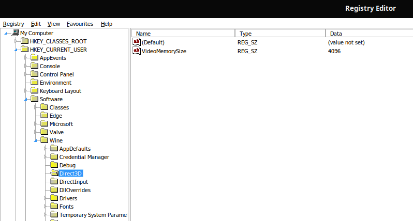Select the Fonts key label
The image size is (413, 221).
(66, 207)
